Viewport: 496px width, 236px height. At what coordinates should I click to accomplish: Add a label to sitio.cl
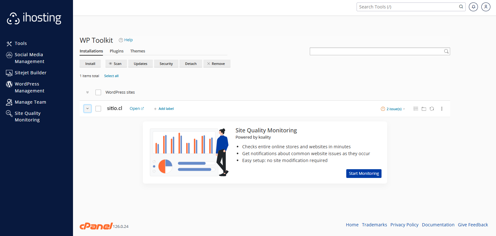pyautogui.click(x=164, y=109)
